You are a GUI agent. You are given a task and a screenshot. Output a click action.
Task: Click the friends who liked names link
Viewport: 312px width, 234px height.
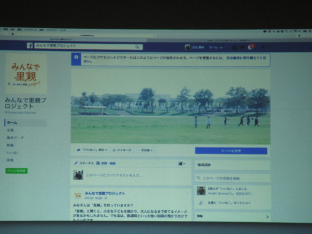click(230, 193)
